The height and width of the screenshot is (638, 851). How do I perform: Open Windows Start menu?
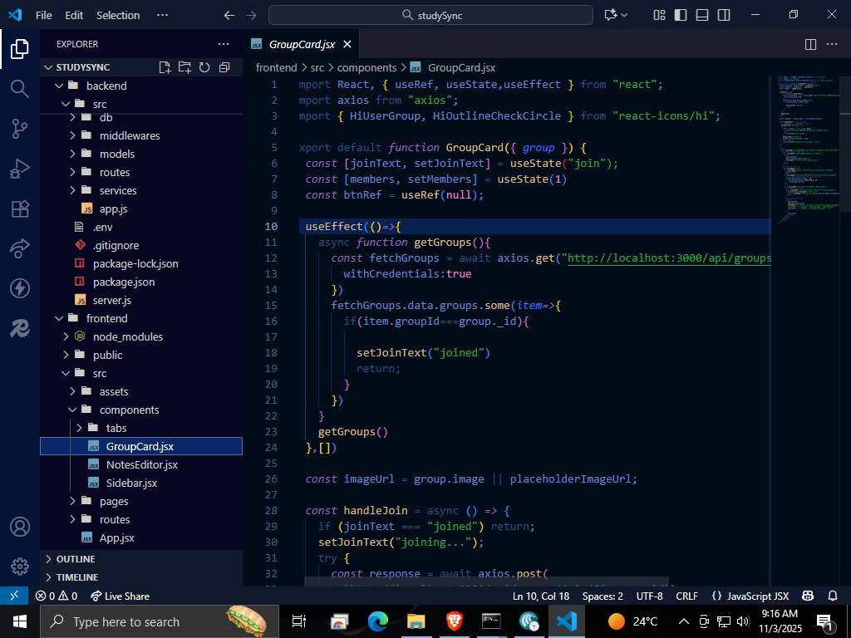click(x=20, y=621)
